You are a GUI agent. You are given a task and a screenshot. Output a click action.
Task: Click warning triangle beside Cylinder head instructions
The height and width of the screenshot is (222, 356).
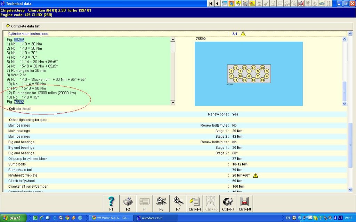(243, 34)
